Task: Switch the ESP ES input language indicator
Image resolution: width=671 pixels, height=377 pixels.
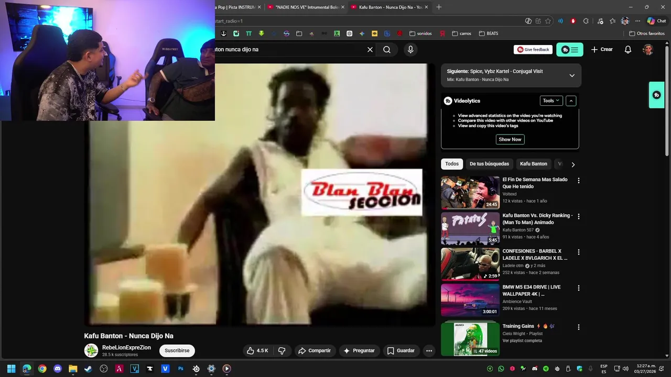Action: 604,369
